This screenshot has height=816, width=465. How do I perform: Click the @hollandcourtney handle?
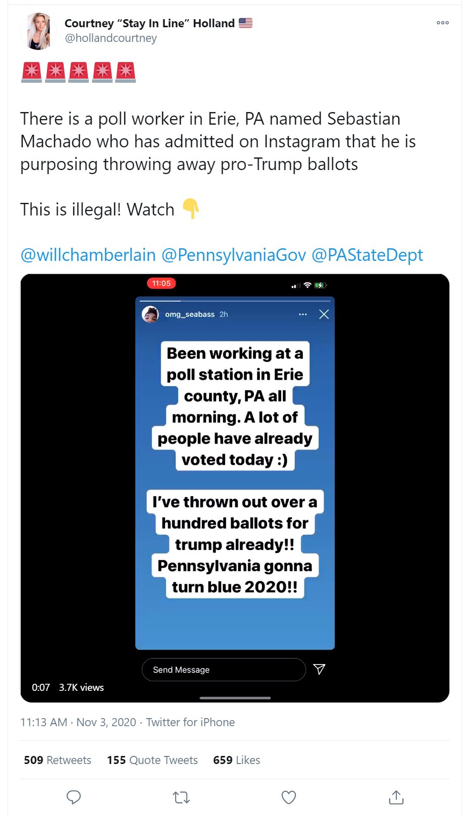tap(111, 38)
